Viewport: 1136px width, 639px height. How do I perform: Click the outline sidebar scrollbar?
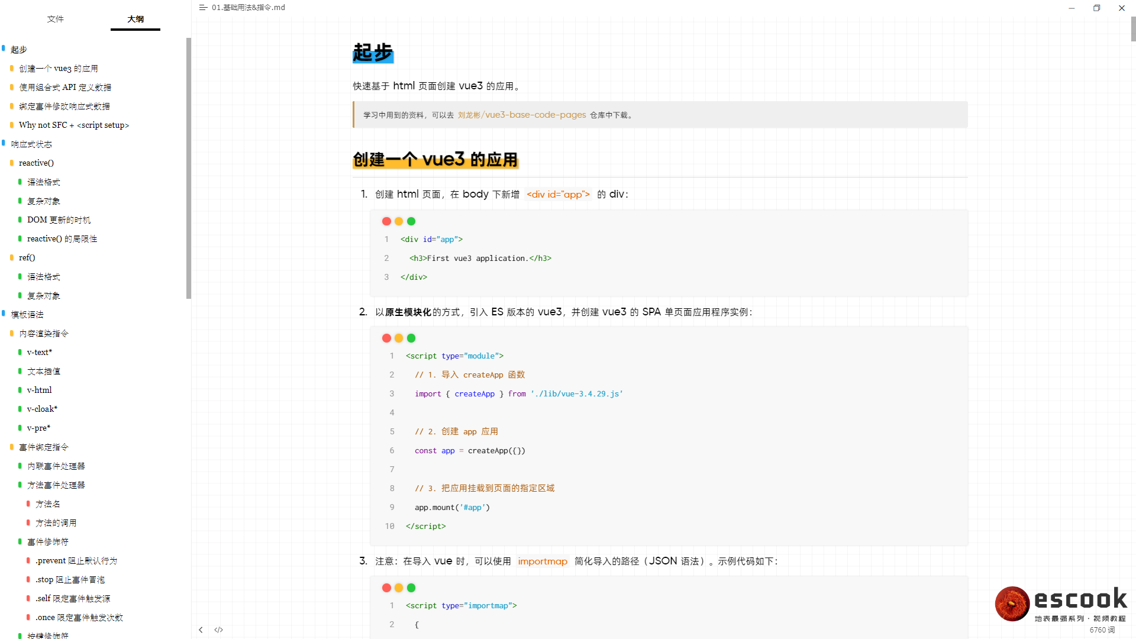(188, 169)
